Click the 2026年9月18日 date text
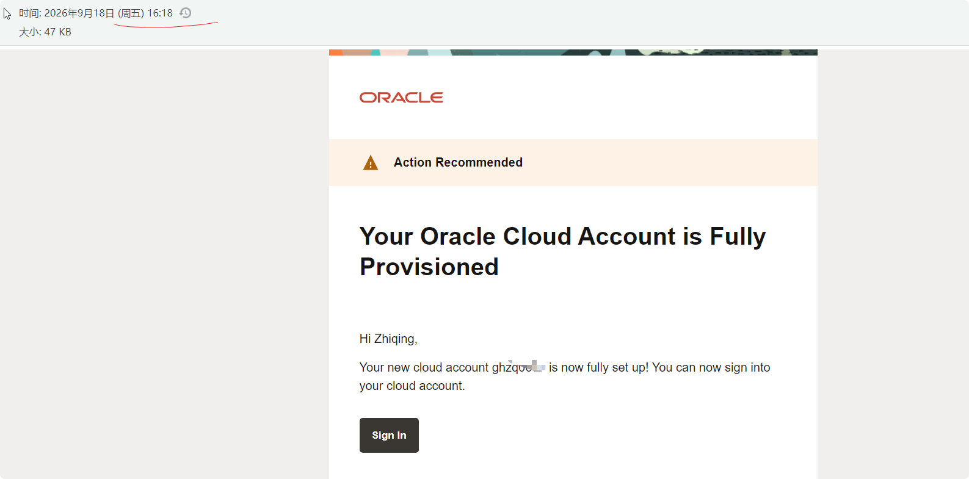This screenshot has height=479, width=969. click(79, 13)
